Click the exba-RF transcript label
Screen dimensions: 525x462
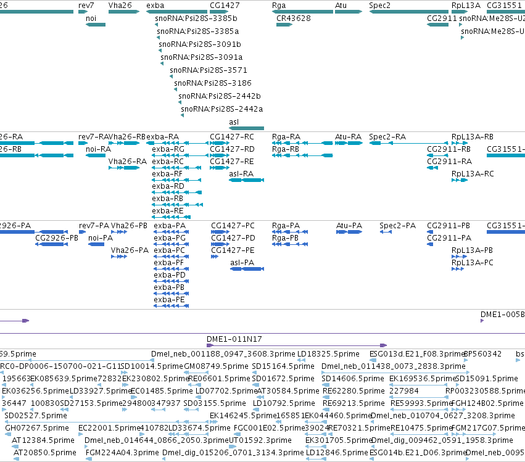(167, 174)
